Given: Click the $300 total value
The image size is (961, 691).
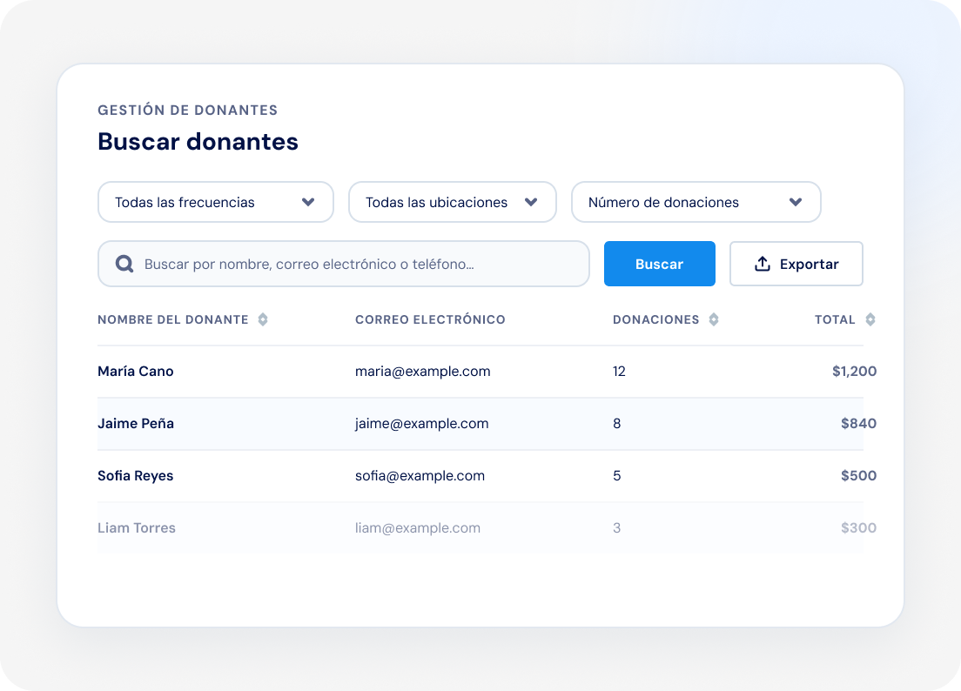Looking at the screenshot, I should coord(858,528).
